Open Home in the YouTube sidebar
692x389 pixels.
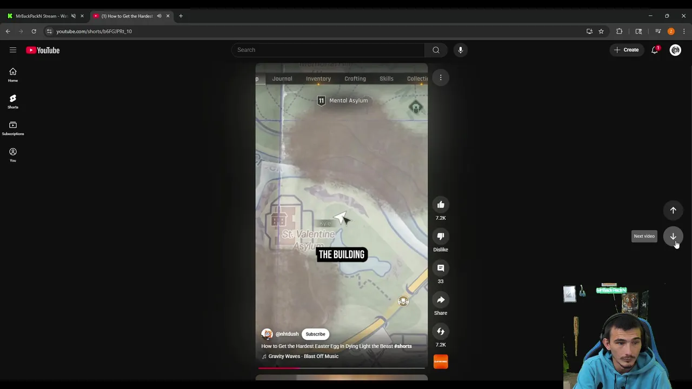tap(13, 75)
